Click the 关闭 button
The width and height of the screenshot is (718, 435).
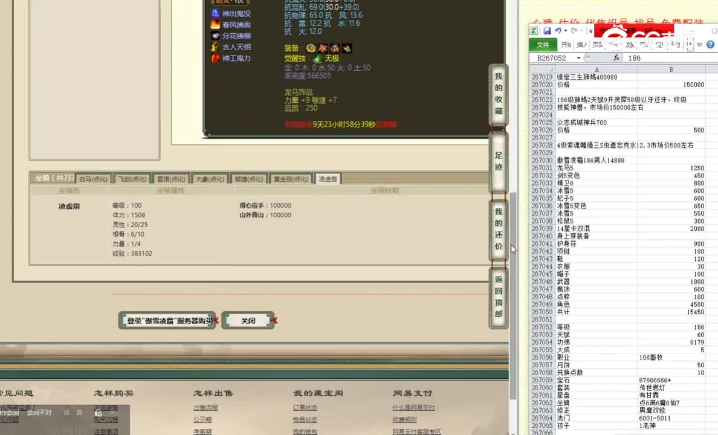point(248,321)
